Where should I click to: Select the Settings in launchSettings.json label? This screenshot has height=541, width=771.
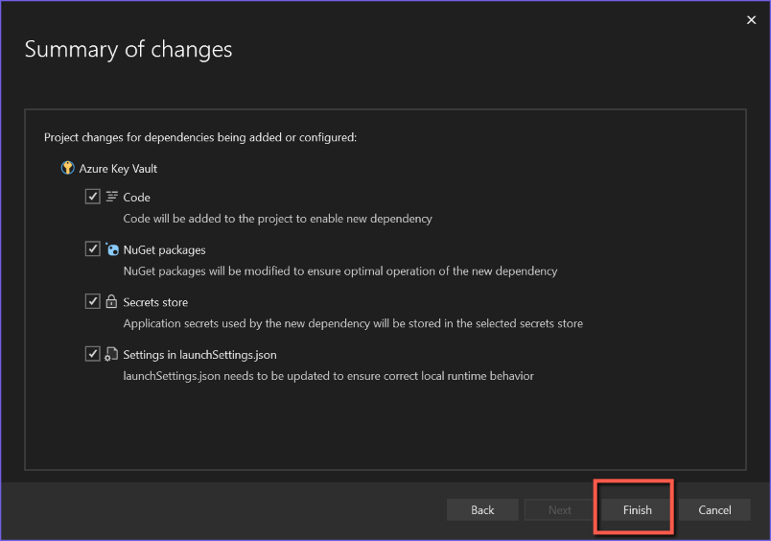[x=199, y=355]
